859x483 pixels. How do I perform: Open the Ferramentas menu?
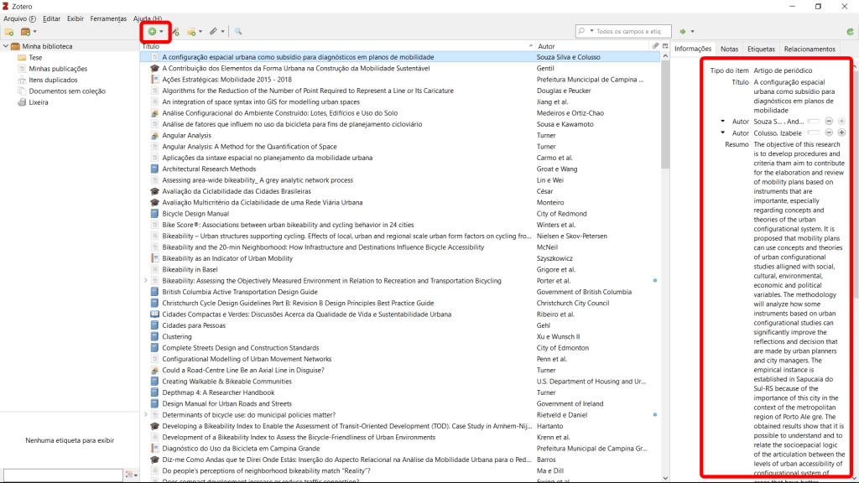coord(108,18)
